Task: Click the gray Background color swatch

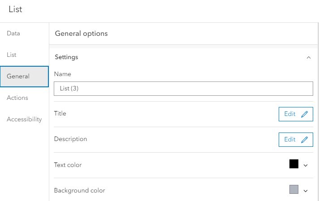Action: [x=294, y=189]
